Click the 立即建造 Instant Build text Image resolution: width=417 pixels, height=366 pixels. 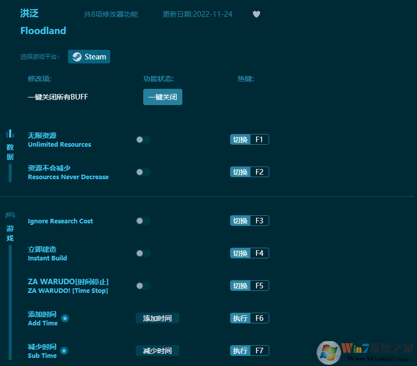tap(47, 254)
